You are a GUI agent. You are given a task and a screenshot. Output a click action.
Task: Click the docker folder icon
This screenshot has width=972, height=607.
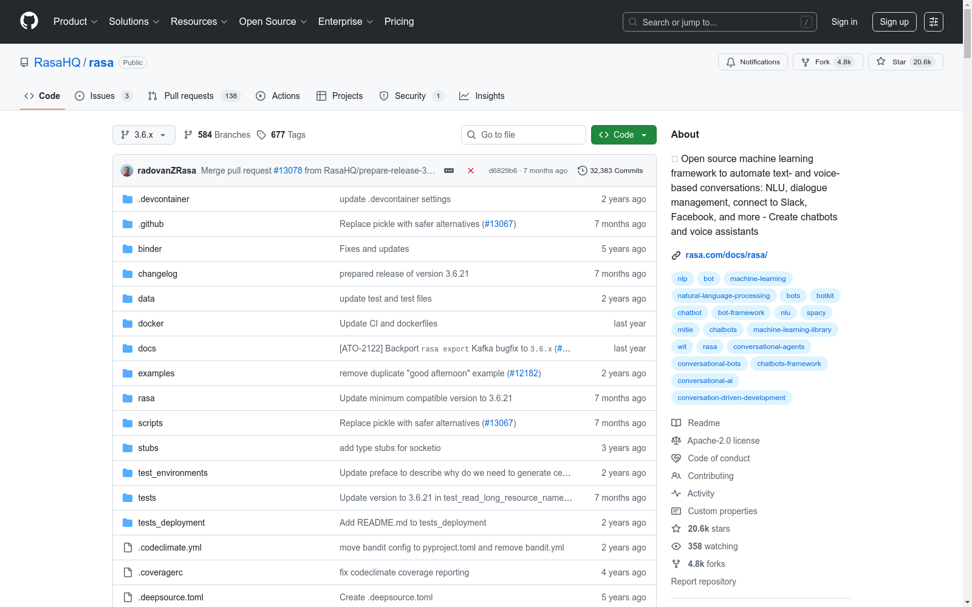(128, 324)
